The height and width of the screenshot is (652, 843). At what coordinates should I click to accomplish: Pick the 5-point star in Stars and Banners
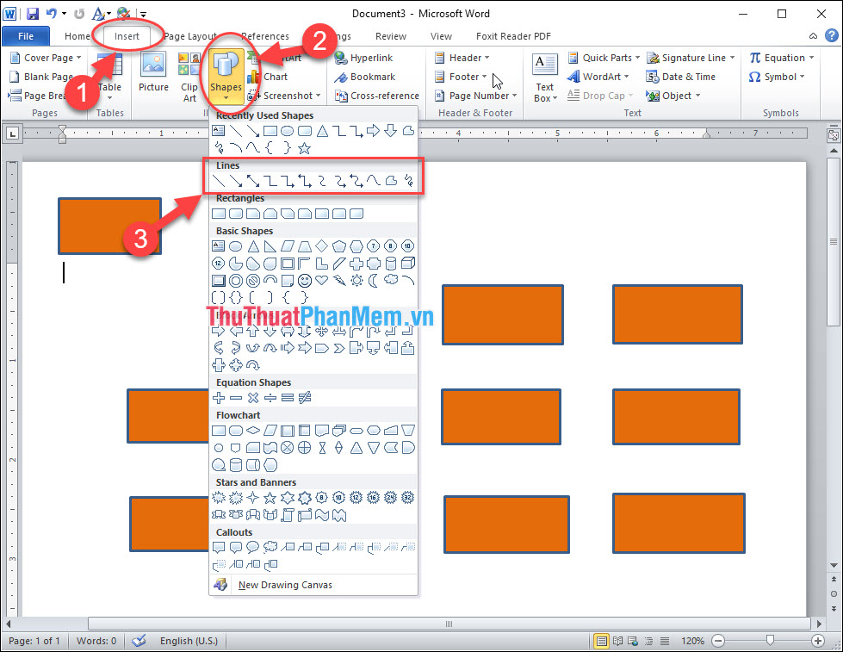pyautogui.click(x=270, y=498)
